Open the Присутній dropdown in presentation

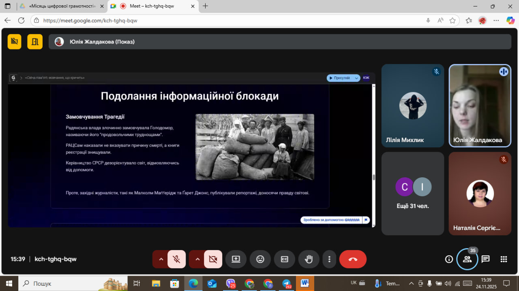pos(343,78)
